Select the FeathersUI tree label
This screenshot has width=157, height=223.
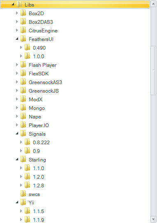41,39
